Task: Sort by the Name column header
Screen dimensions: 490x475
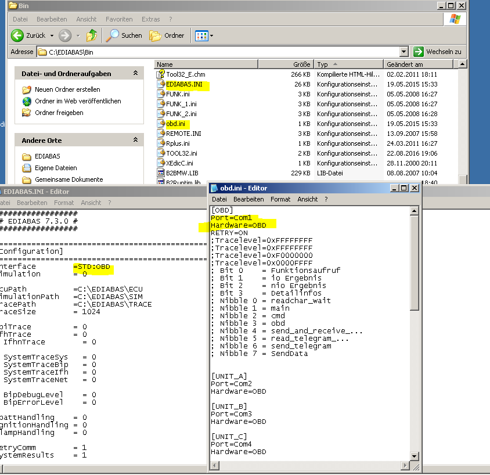Action: 206,64
